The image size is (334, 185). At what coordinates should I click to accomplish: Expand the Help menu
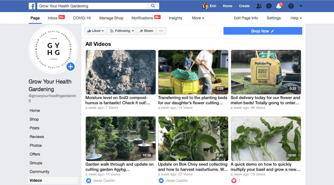(x=296, y=18)
